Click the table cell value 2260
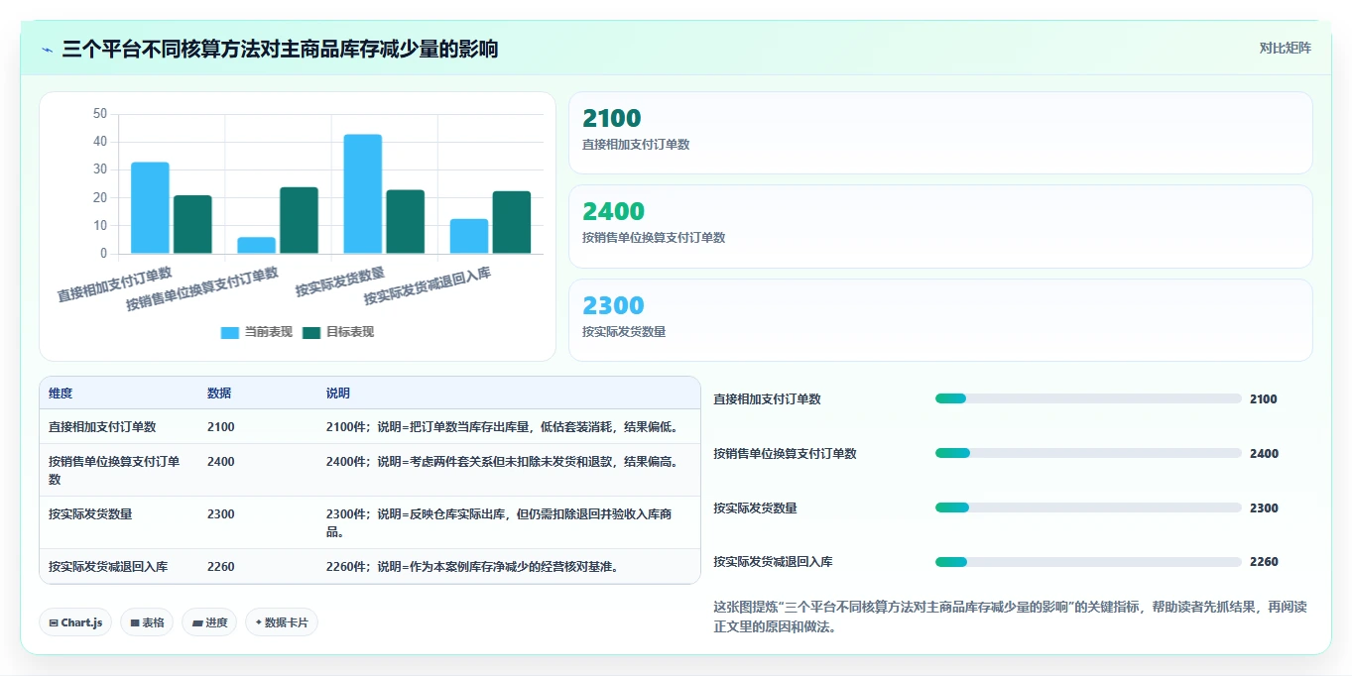Viewport: 1352px width, 676px height. 221,567
